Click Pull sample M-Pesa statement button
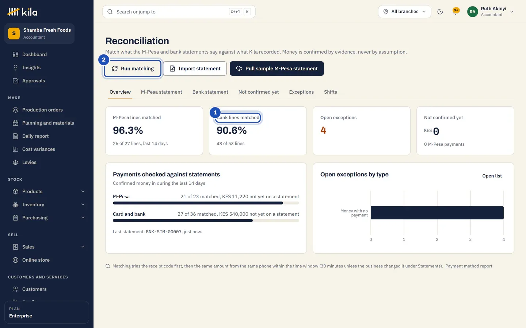Image resolution: width=526 pixels, height=328 pixels. pyautogui.click(x=277, y=69)
